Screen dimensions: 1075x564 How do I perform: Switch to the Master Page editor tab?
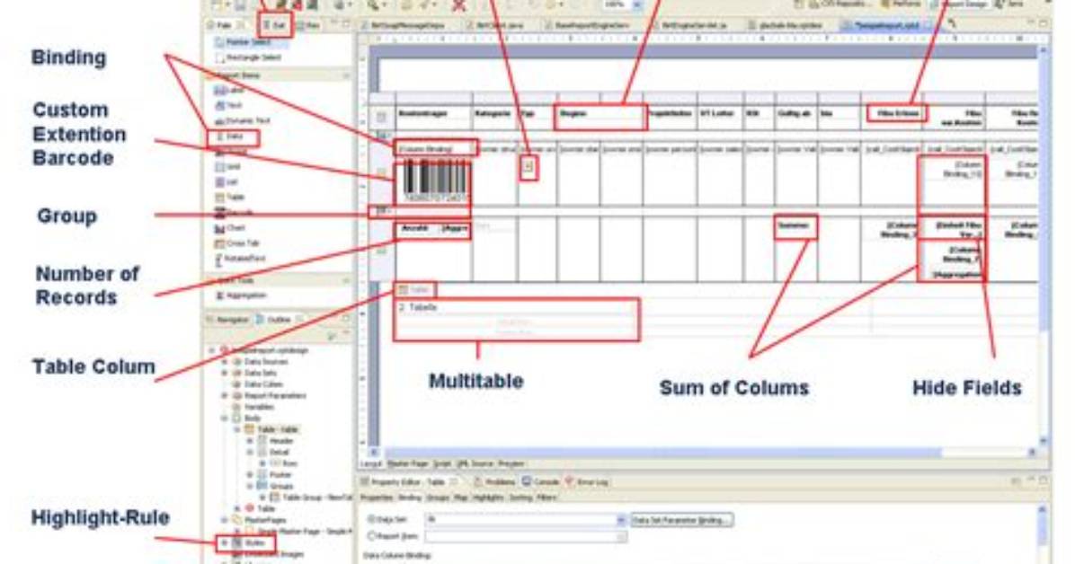point(407,464)
